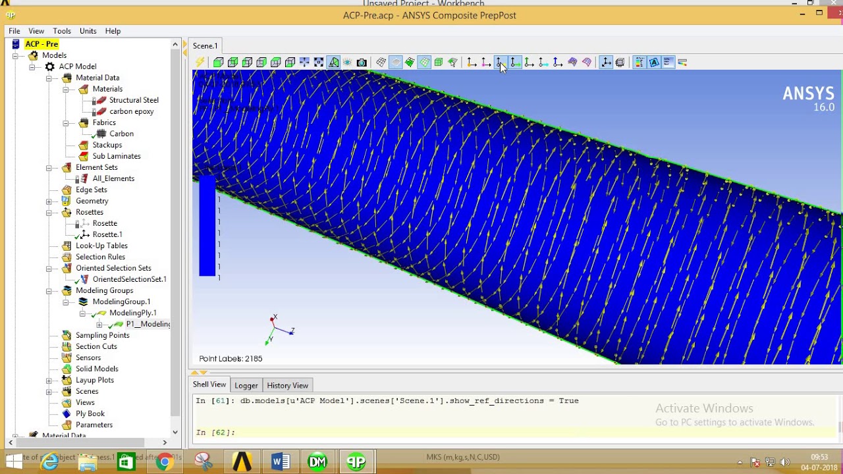The image size is (843, 474).
Task: Click the camera snapshot icon
Action: [362, 63]
